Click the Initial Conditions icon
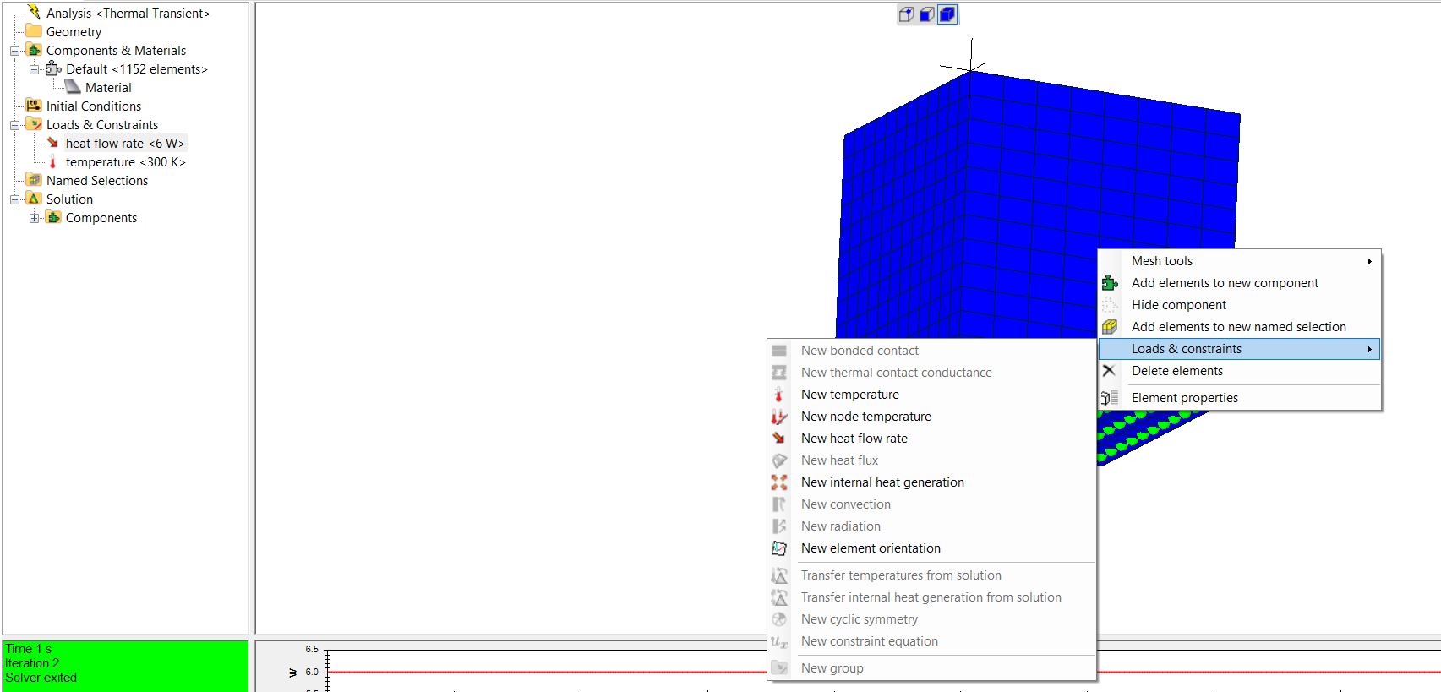The image size is (1441, 692). pos(34,106)
